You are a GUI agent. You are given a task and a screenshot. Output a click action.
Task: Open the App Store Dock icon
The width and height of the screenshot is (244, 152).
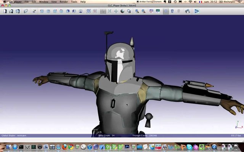pyautogui.click(x=15, y=147)
